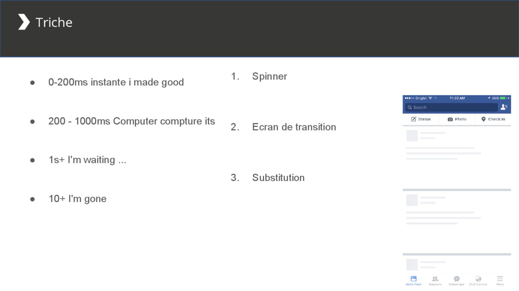
Task: Tap the Check In location pin icon
Action: pos(483,119)
